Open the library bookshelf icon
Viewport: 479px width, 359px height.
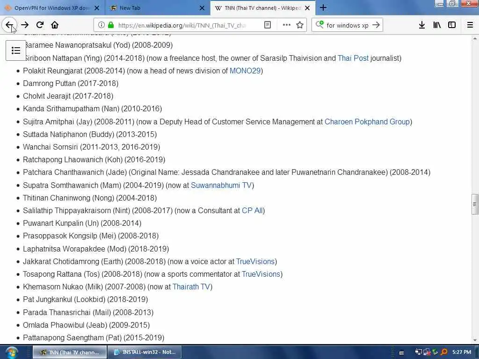(x=437, y=25)
